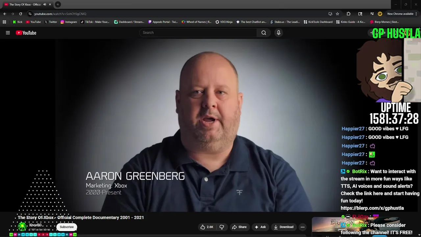The width and height of the screenshot is (421, 237).
Task: Open the YouTube bookmark
Action: pyautogui.click(x=33, y=22)
